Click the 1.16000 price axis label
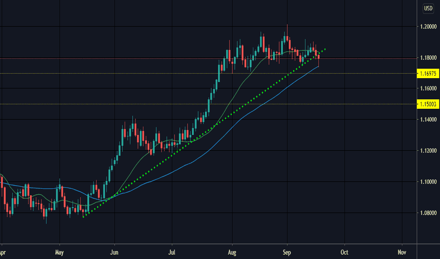Viewport: 440px width, 259px height. coord(428,89)
